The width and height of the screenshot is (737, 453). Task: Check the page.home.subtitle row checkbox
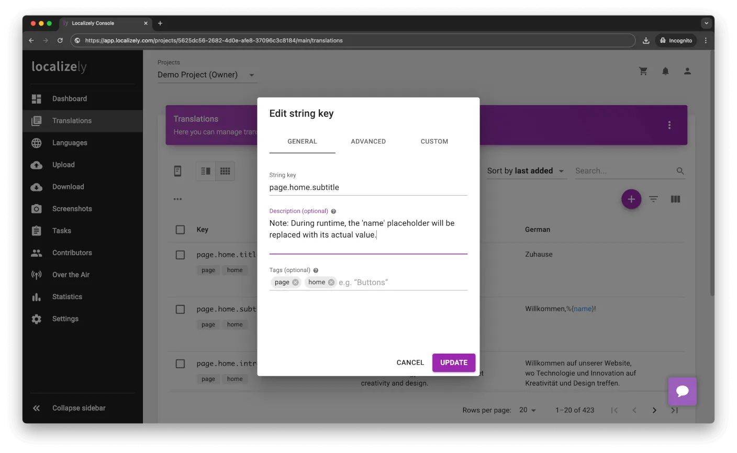180,309
